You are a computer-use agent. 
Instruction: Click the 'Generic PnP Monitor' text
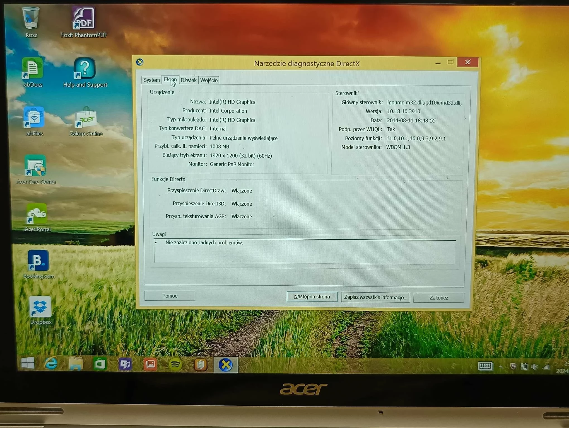tap(232, 164)
